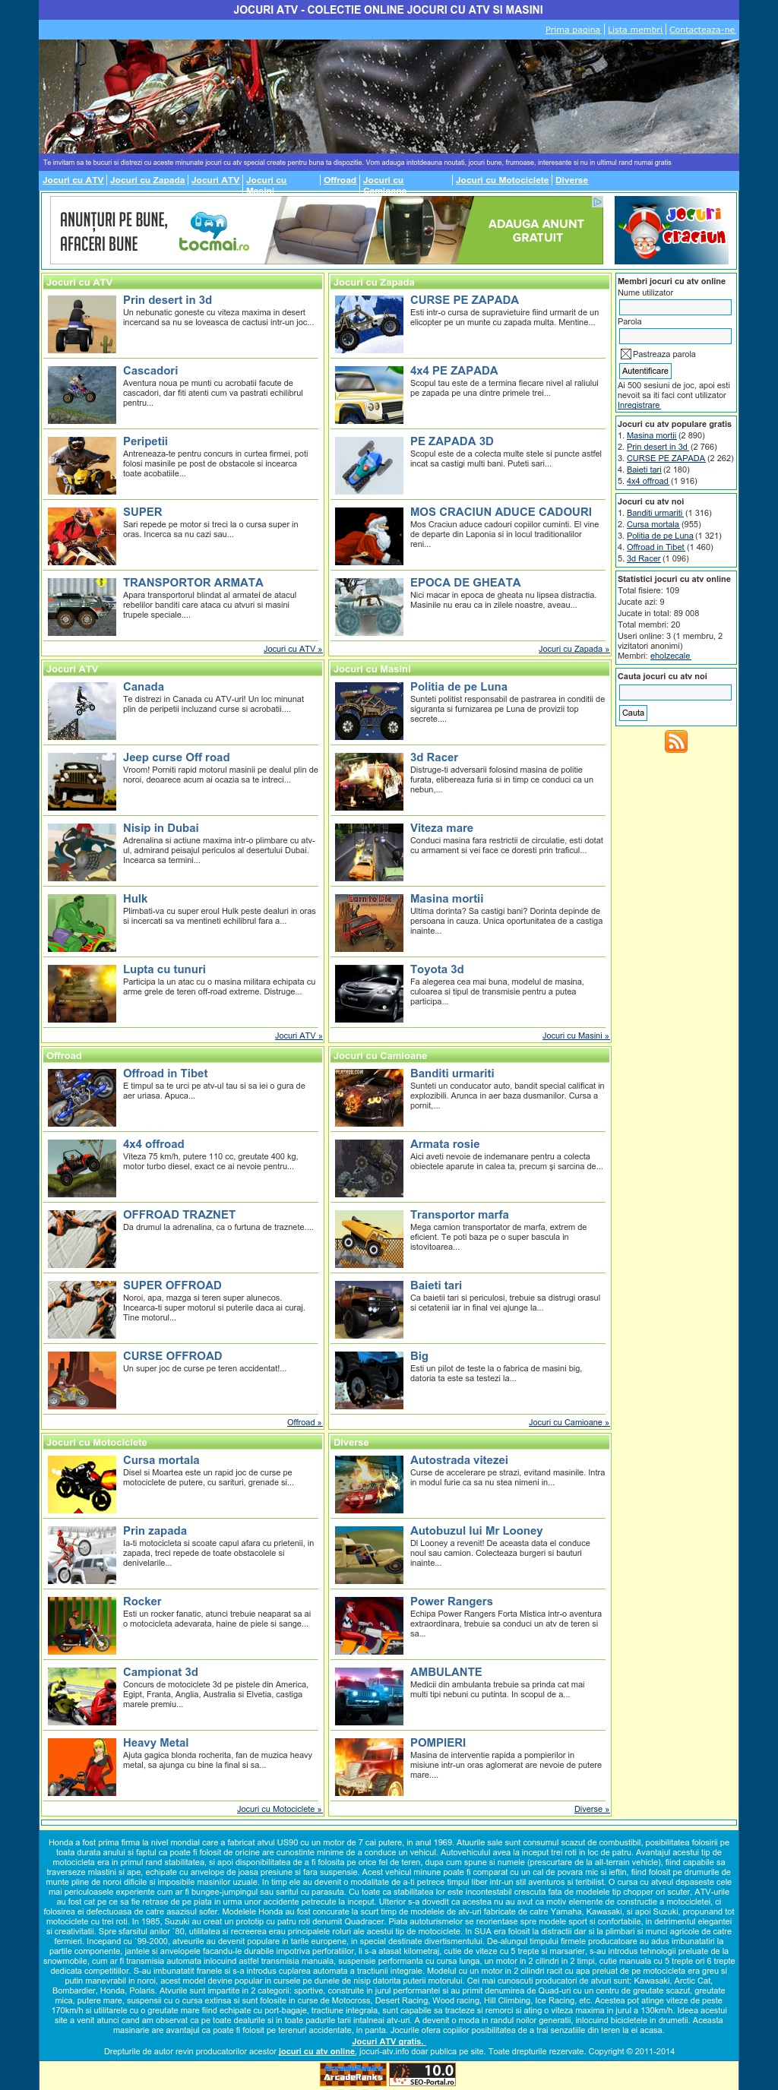Open Jeep curse Off road title

[176, 757]
